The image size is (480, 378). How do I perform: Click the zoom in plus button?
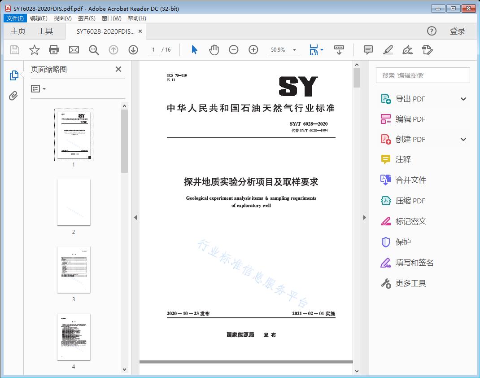click(253, 50)
